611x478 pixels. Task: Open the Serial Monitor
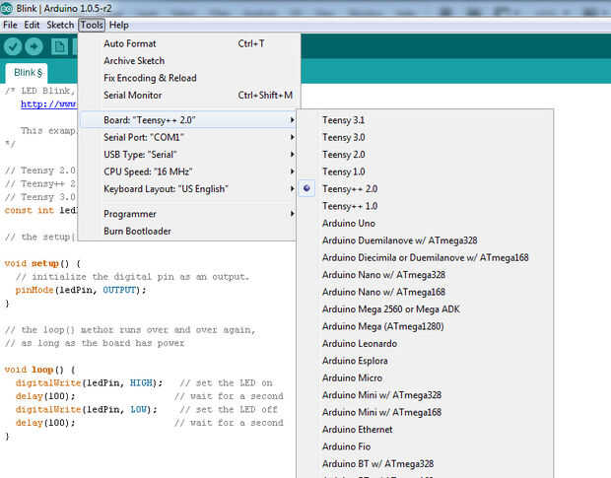[x=189, y=95]
